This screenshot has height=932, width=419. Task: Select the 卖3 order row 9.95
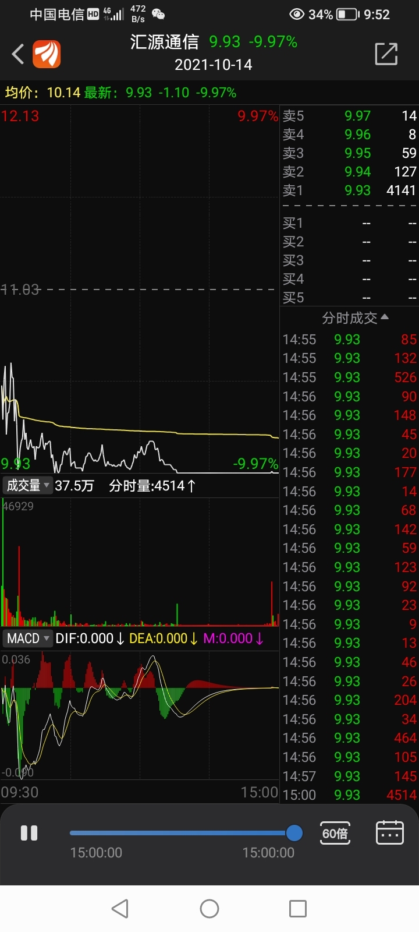tap(349, 153)
